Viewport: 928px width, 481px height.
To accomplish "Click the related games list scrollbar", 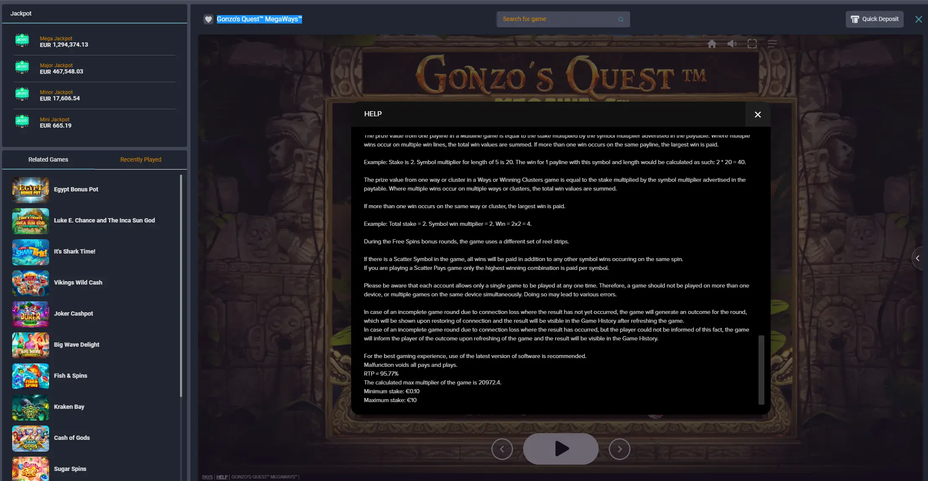I will point(181,285).
